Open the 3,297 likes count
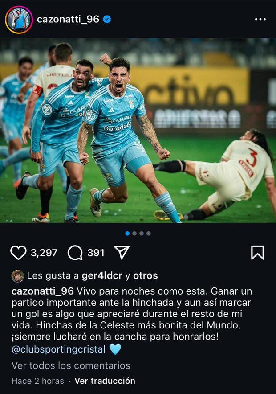Image resolution: width=276 pixels, height=394 pixels. point(44,253)
